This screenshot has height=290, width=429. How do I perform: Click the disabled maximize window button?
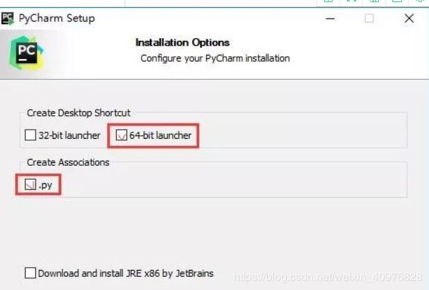click(369, 19)
